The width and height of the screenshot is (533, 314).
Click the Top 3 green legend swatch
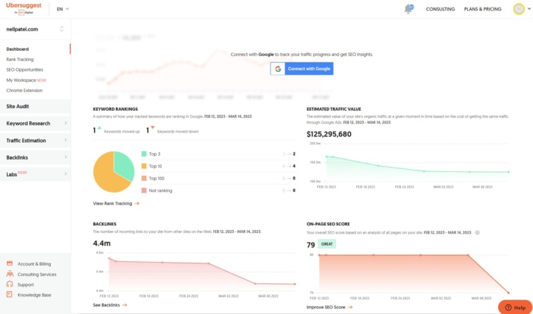pyautogui.click(x=144, y=154)
